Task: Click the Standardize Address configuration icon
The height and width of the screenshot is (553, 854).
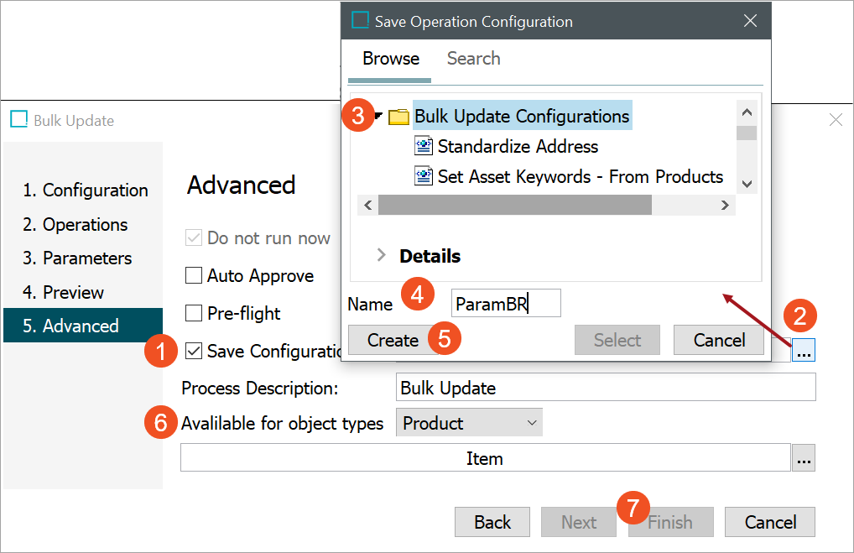Action: 423,146
